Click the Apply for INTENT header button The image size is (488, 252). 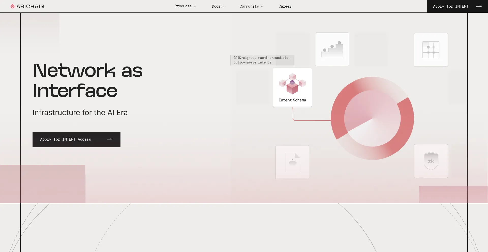[x=457, y=6]
